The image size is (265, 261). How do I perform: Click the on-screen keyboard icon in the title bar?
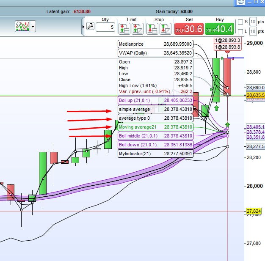241,2
